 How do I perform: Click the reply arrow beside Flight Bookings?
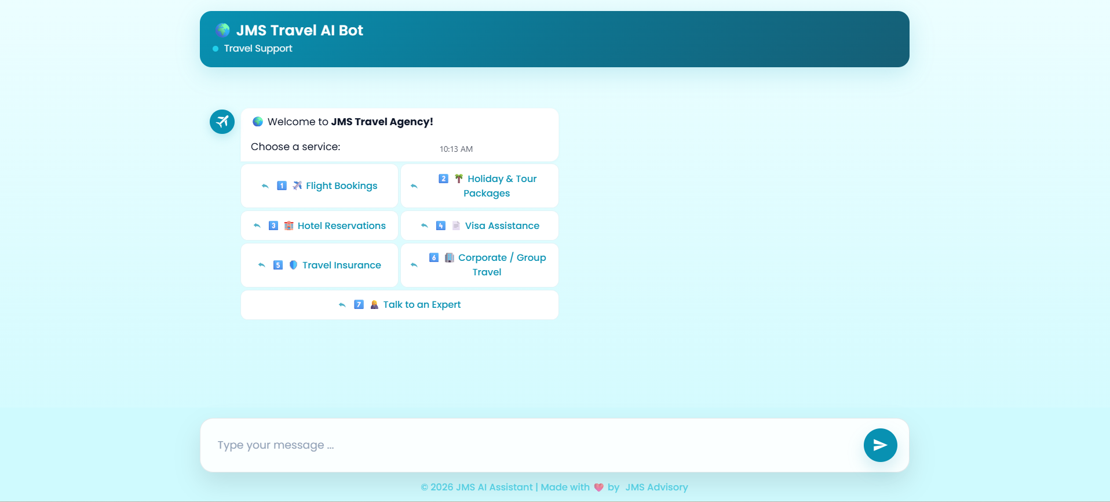(x=265, y=186)
